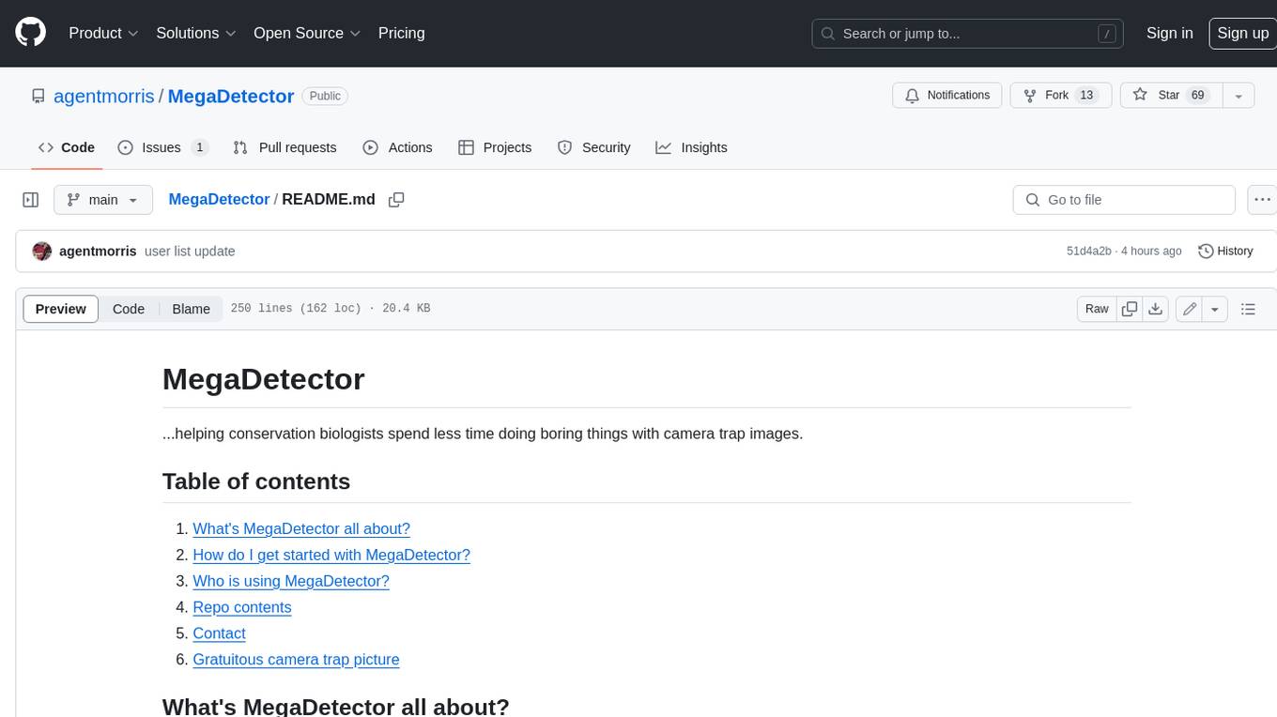This screenshot has width=1277, height=717.
Task: Expand the Open Source menu
Action: point(307,33)
